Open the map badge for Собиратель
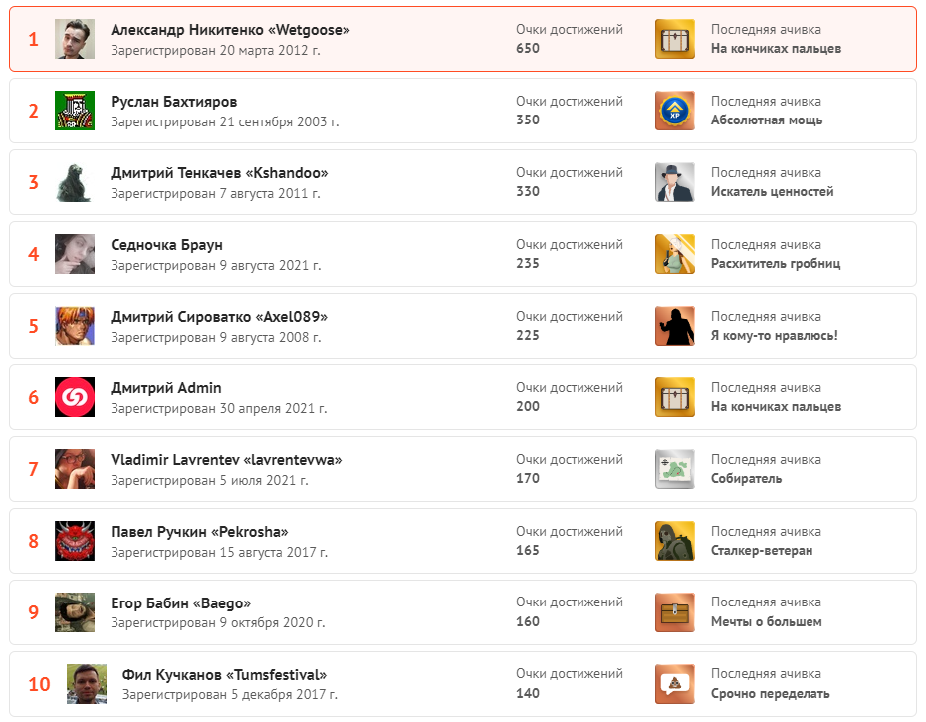Screen dimensions: 926x722 675,469
